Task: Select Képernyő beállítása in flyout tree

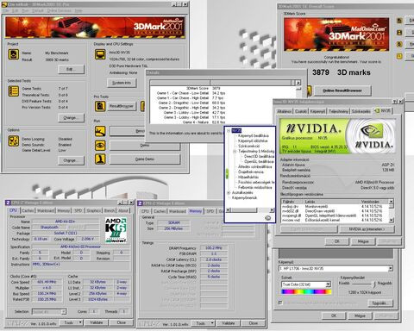Action: pos(254,135)
